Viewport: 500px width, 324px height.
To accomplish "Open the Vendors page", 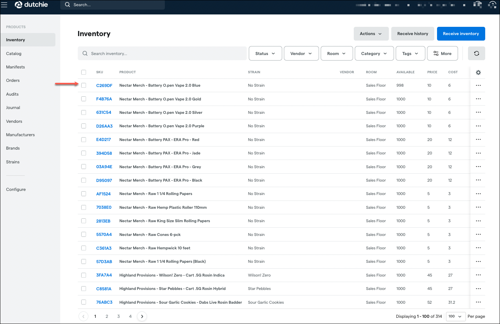I will pos(14,121).
